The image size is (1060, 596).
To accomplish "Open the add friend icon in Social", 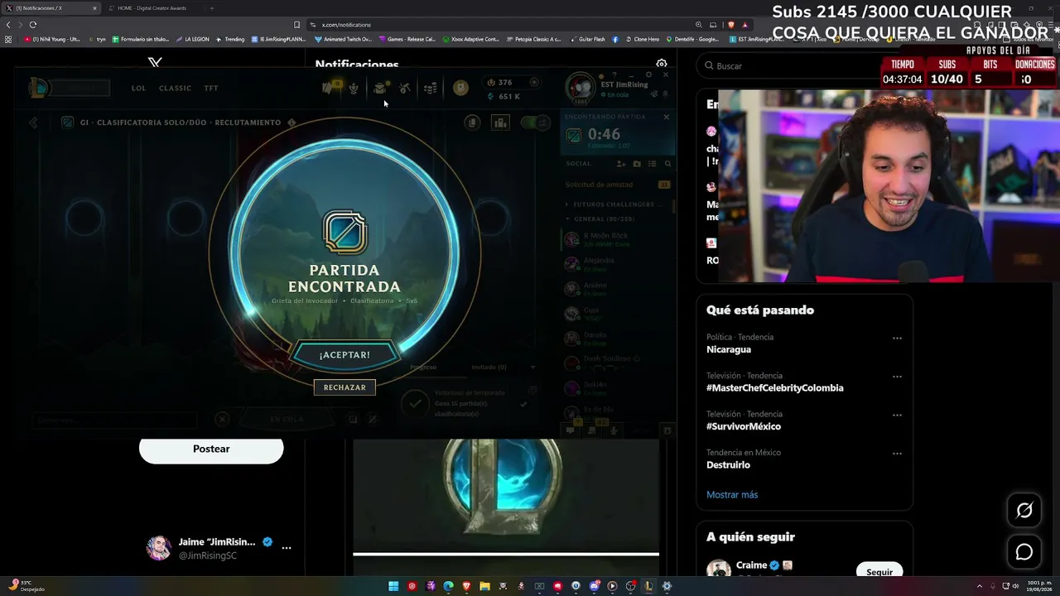I will tap(620, 164).
